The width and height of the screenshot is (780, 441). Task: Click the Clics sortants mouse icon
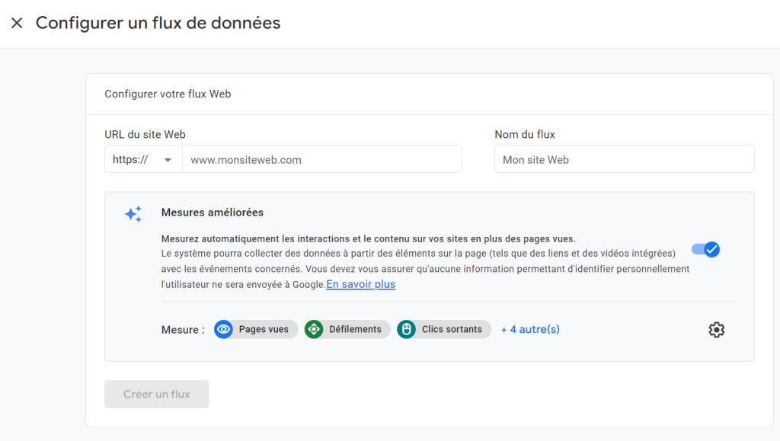[x=407, y=329]
